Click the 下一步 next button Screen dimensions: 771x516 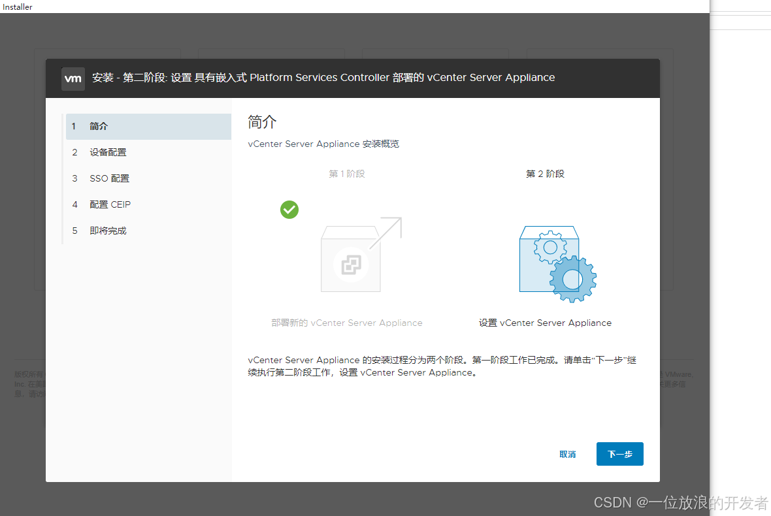[619, 454]
